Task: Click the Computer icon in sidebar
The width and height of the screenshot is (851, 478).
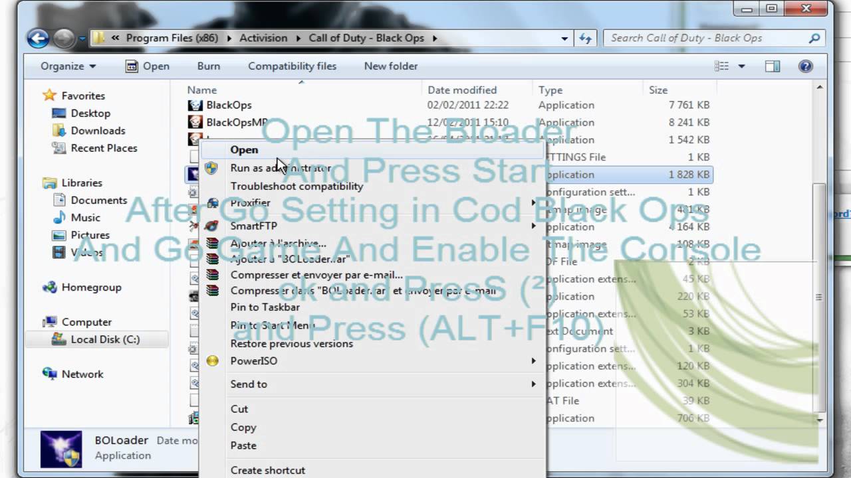Action: 49,322
